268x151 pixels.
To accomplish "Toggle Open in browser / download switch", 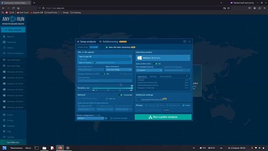I will tap(94, 62).
